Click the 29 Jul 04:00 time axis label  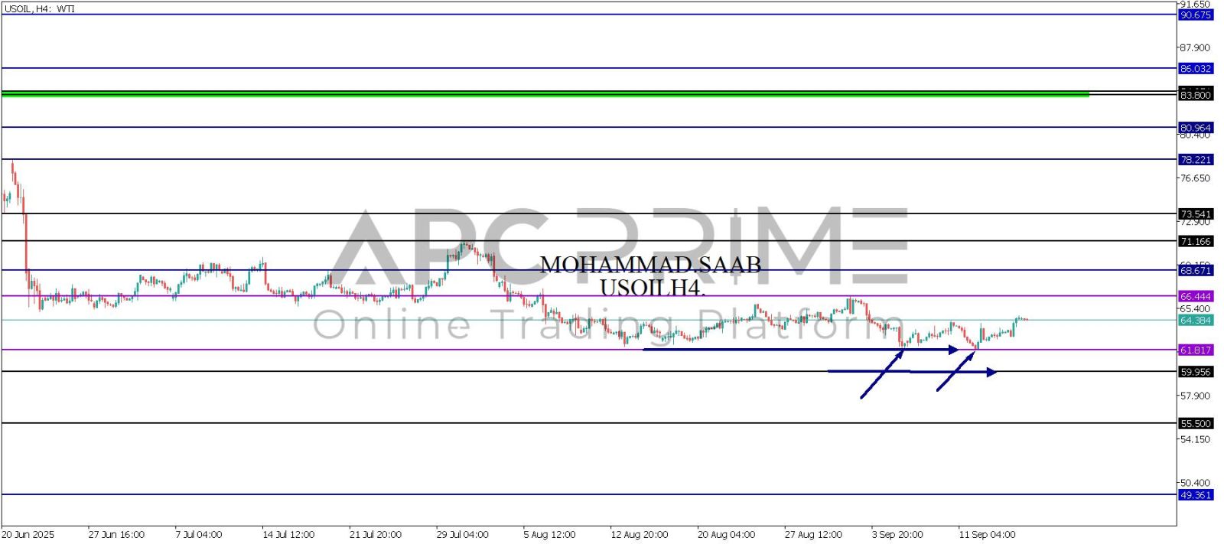click(462, 535)
